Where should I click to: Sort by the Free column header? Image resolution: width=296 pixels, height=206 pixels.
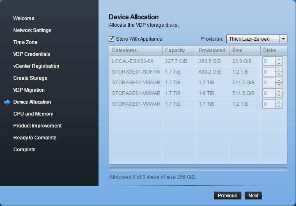coord(245,51)
